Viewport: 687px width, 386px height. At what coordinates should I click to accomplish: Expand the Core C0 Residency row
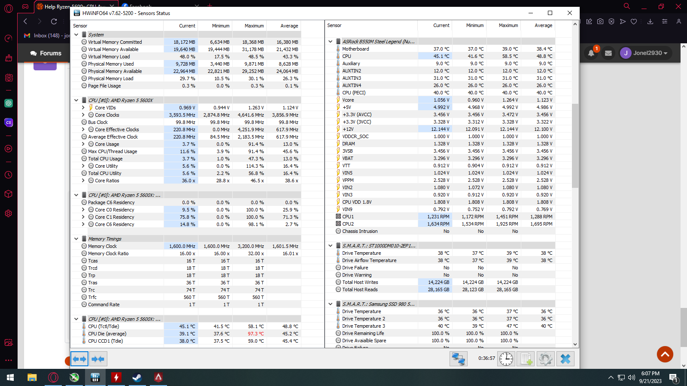pyautogui.click(x=83, y=210)
